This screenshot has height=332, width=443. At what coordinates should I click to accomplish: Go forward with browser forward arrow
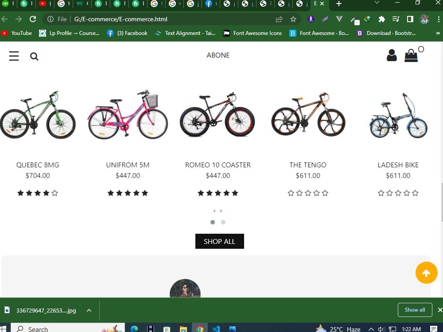pyautogui.click(x=19, y=19)
